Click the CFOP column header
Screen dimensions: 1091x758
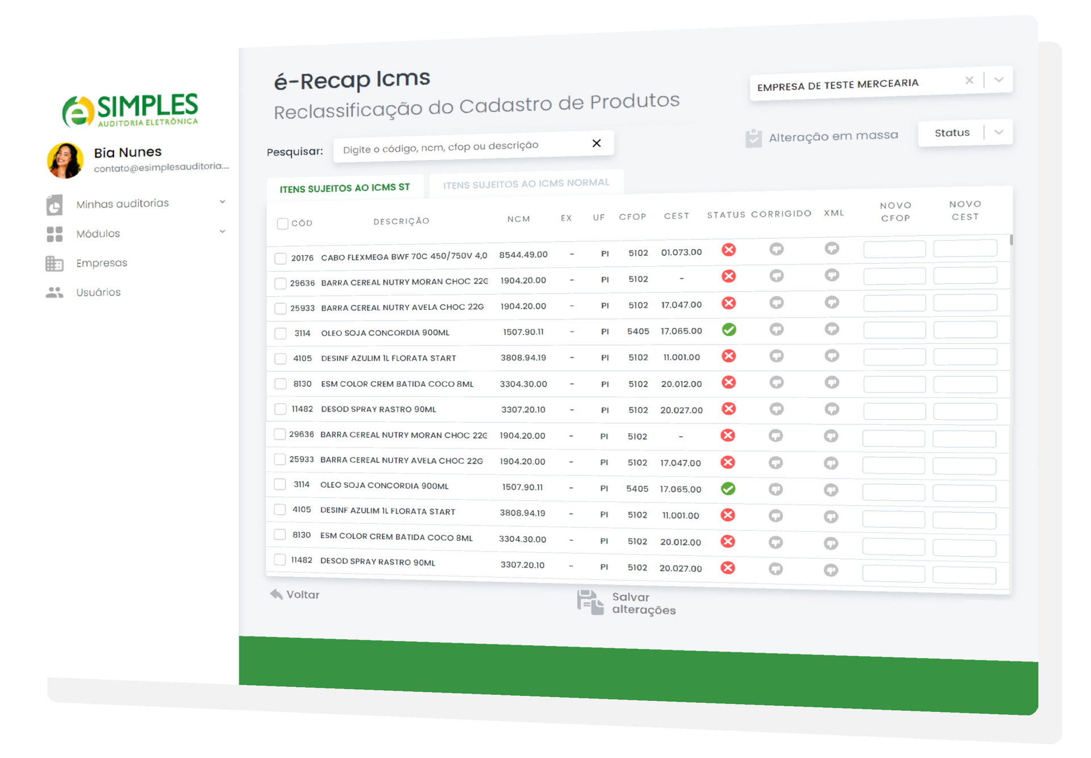click(x=632, y=217)
